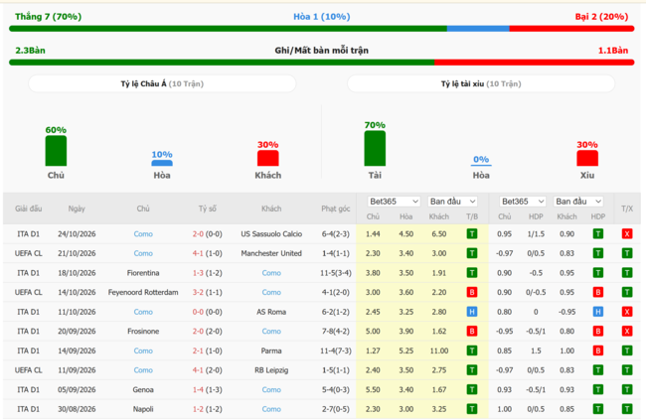Viewport: 646px width, 420px height.
Task: Click blue H T/B badge in AS Roma row
Action: (x=472, y=312)
